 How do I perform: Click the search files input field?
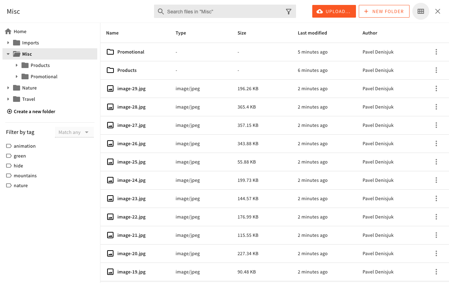pyautogui.click(x=224, y=12)
